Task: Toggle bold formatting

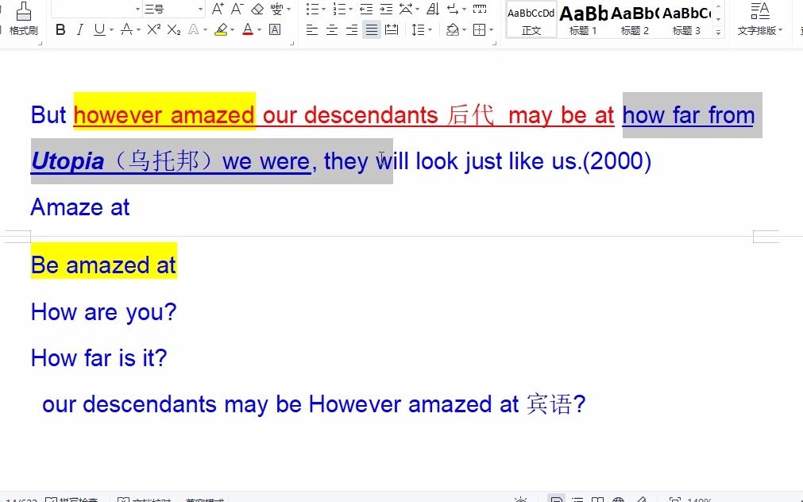Action: pyautogui.click(x=60, y=29)
